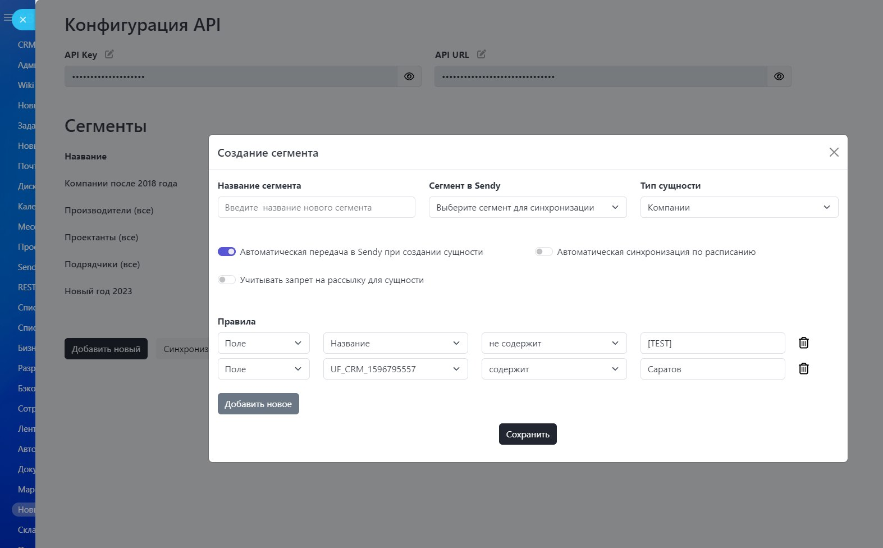Expand the не содержит condition dropdown

coord(553,343)
